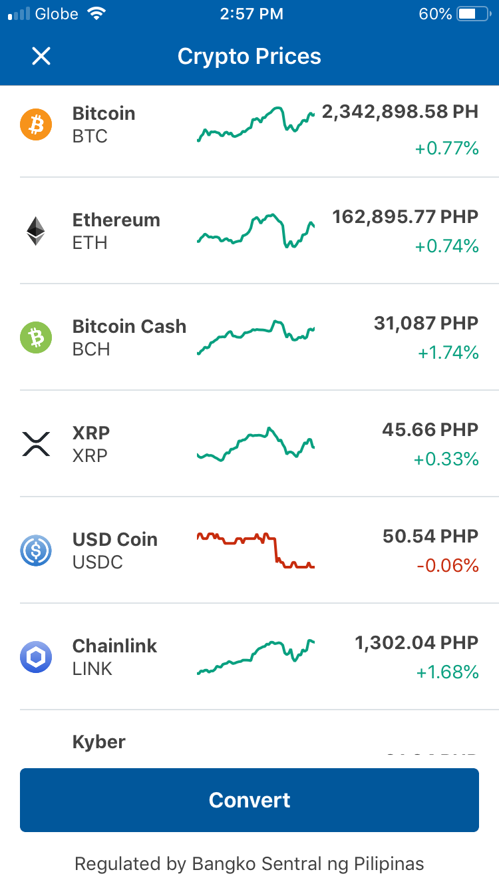Tap the -0.06% USD Coin change
This screenshot has height=888, width=499.
[x=448, y=566]
